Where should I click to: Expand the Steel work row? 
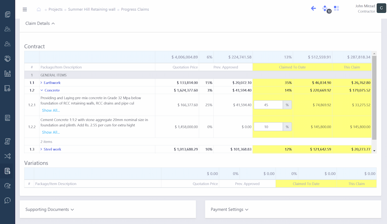(41, 149)
